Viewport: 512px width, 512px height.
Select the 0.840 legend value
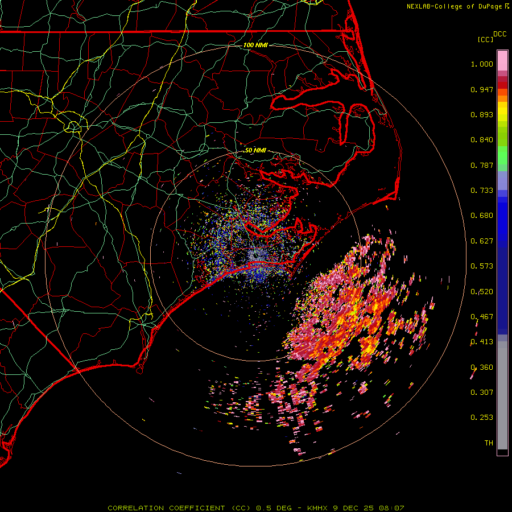pyautogui.click(x=482, y=140)
